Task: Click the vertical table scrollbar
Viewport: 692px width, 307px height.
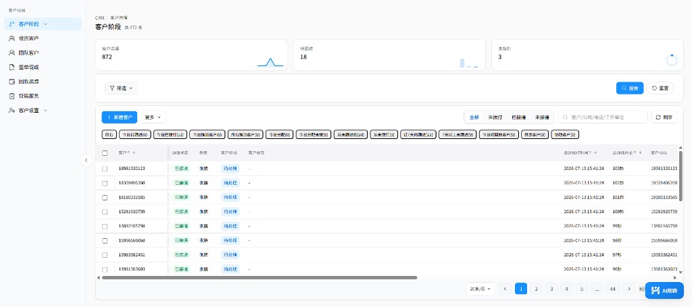Action: (x=681, y=175)
